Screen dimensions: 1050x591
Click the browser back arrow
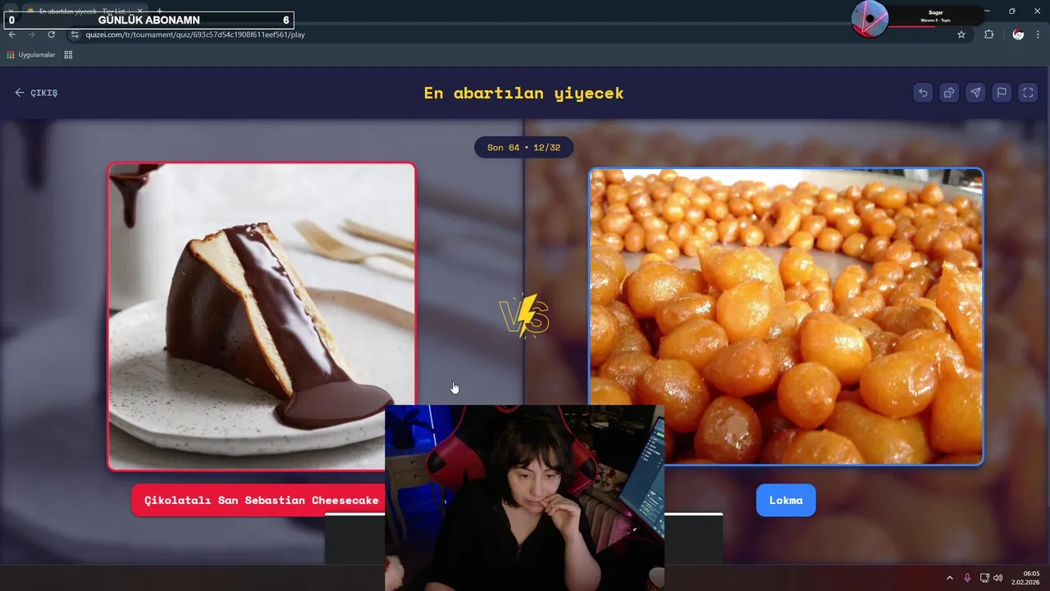click(x=11, y=34)
